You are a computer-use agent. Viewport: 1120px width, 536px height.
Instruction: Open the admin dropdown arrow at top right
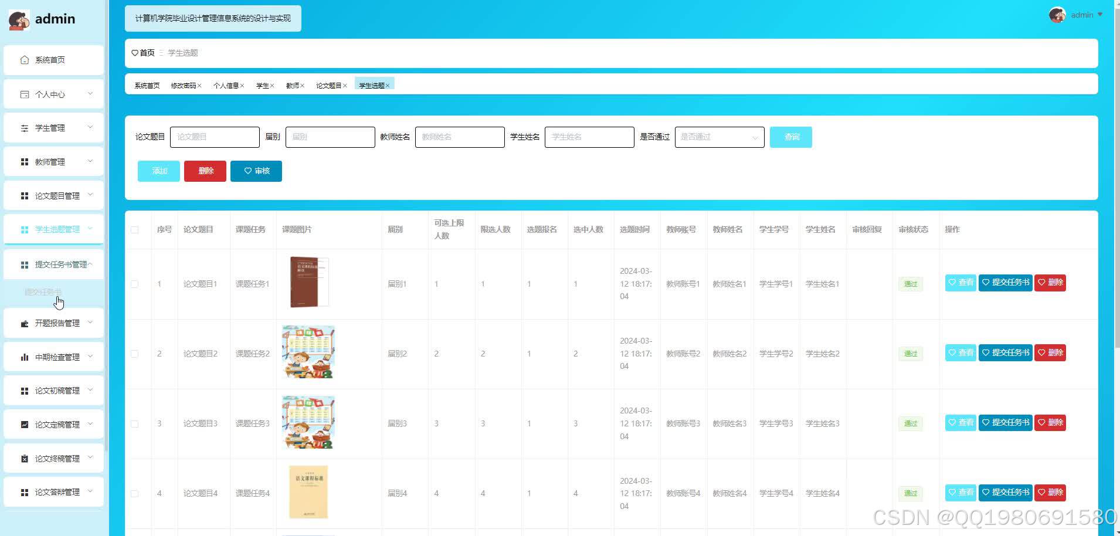1100,15
